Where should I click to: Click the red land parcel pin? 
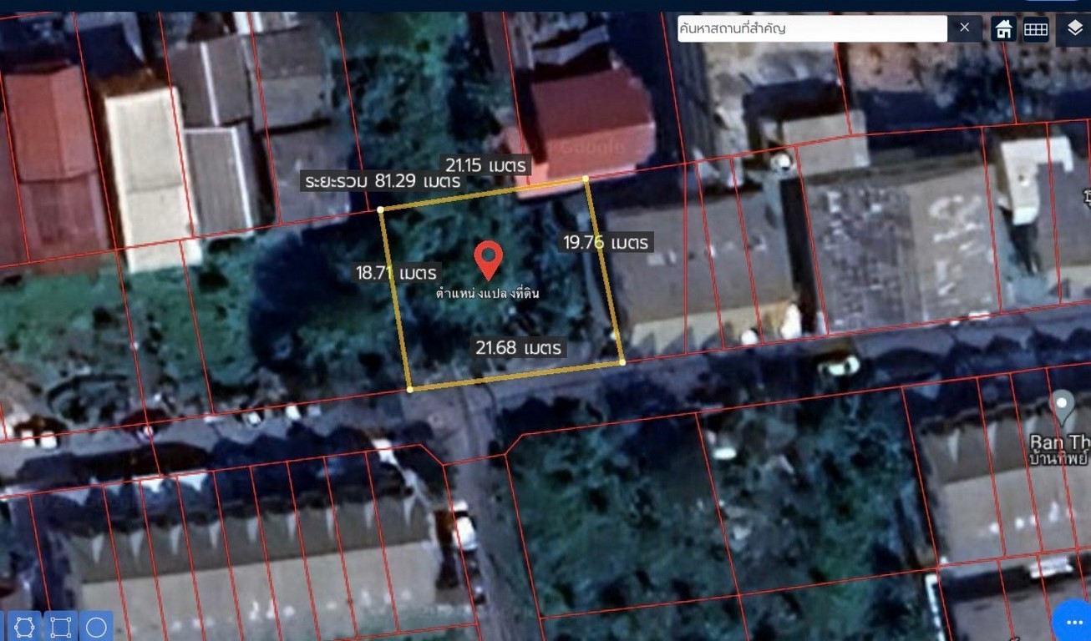coord(488,260)
